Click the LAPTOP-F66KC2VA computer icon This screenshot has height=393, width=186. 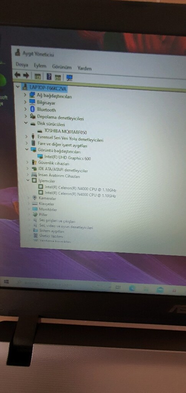point(25,87)
